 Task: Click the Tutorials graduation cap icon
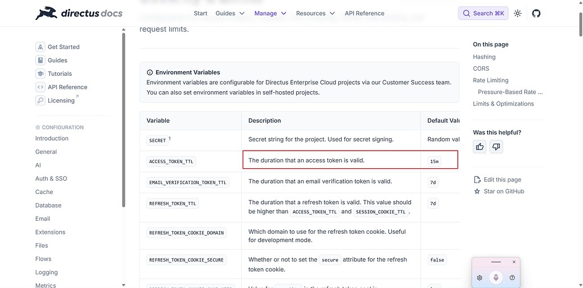click(x=40, y=74)
